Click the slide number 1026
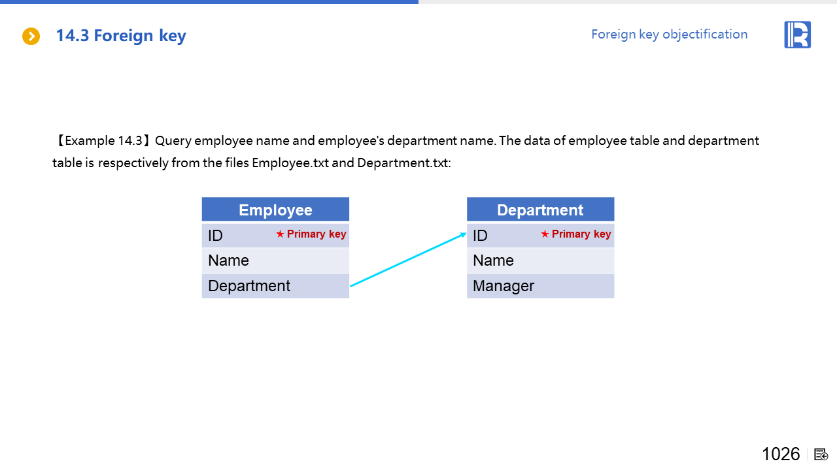 pos(781,454)
